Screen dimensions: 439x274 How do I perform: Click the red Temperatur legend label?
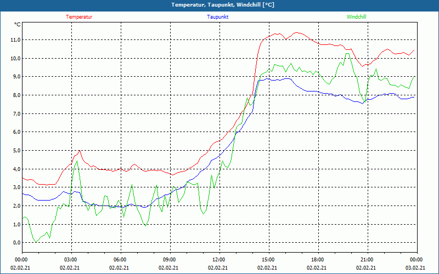(x=79, y=17)
